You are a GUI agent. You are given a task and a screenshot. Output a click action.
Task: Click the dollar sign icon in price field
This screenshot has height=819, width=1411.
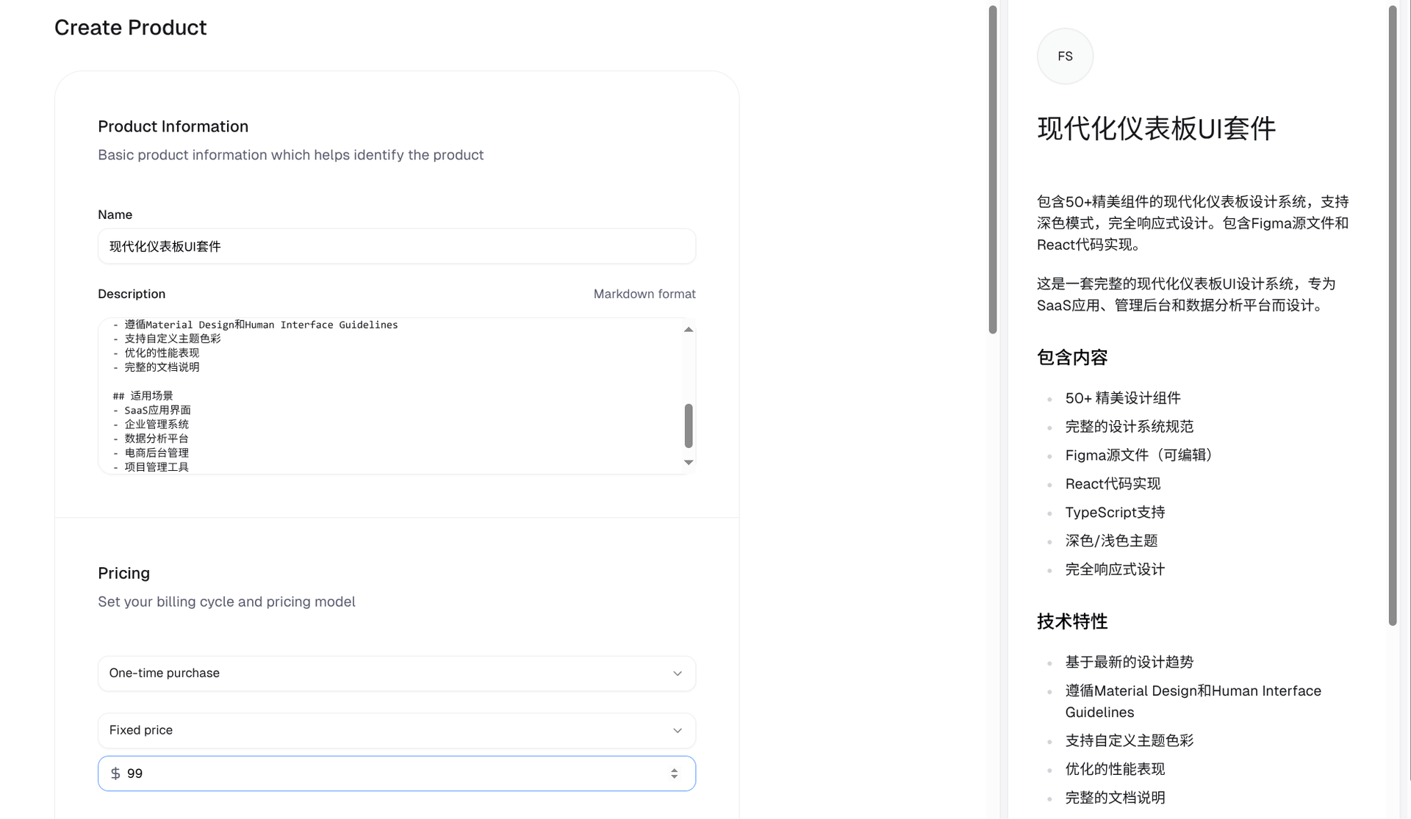[x=115, y=773]
